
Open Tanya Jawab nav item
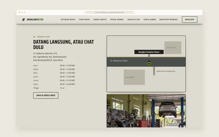pos(150,20)
